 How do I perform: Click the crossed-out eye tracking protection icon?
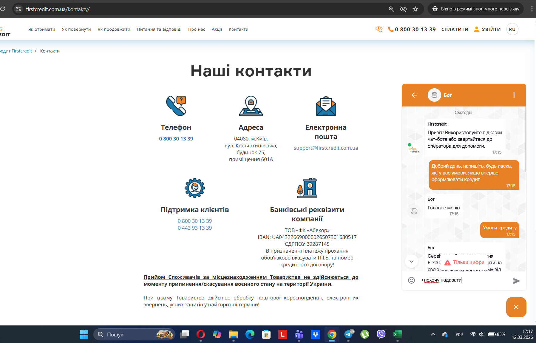click(x=403, y=9)
